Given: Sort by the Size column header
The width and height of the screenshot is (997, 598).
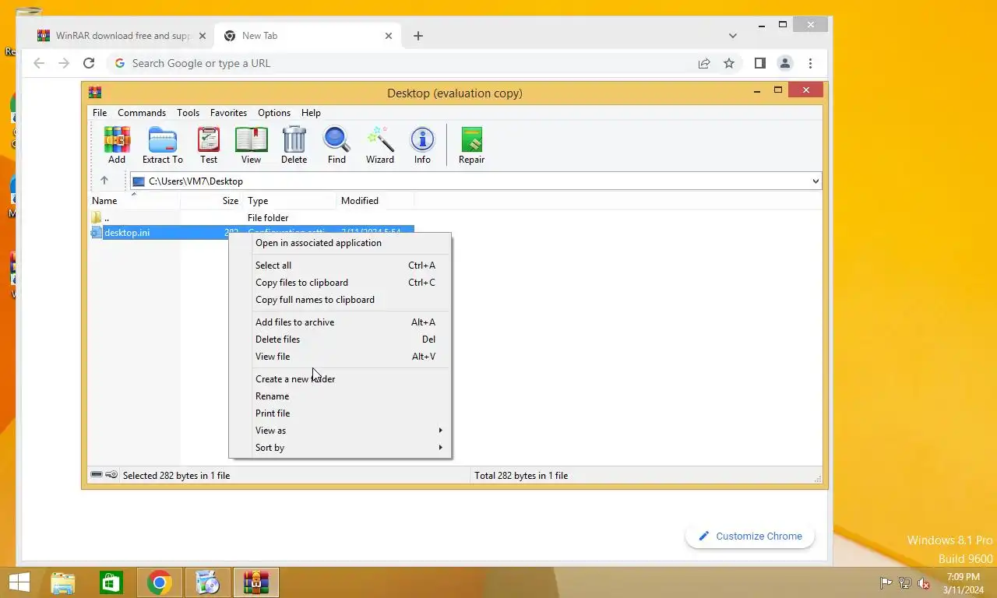Looking at the screenshot, I should (x=212, y=201).
